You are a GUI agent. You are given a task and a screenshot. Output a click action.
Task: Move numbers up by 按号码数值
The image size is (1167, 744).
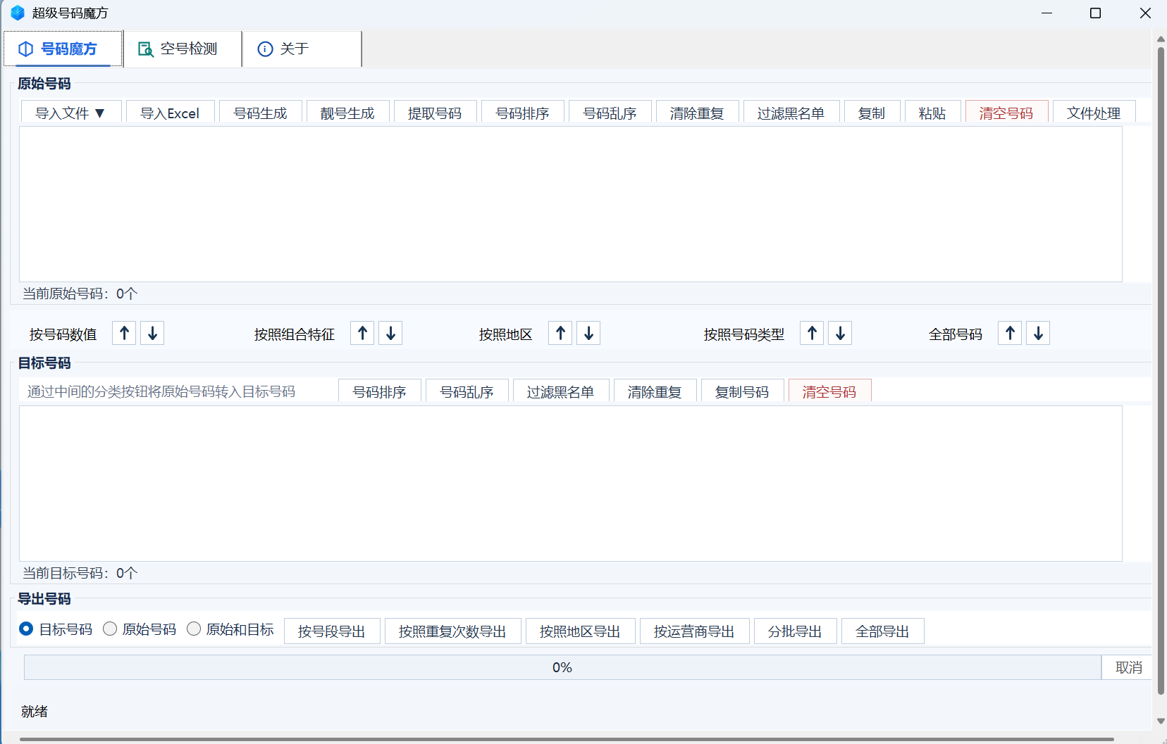point(125,333)
